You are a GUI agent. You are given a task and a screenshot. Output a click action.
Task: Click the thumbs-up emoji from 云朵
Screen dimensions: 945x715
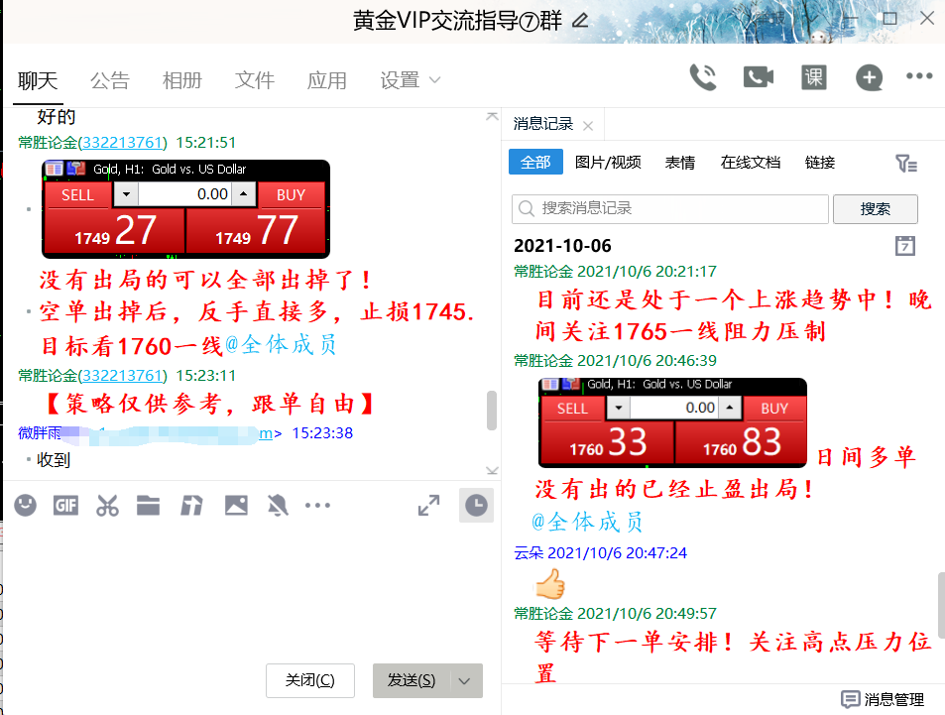(x=550, y=583)
